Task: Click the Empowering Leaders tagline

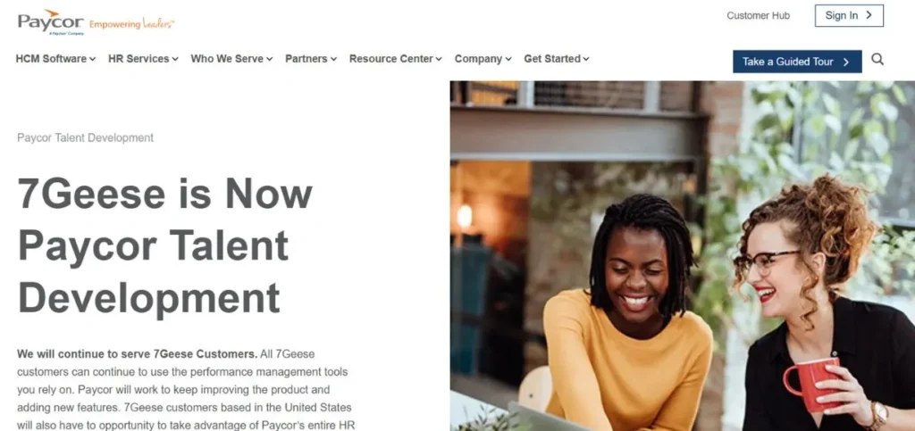Action: coord(132,24)
